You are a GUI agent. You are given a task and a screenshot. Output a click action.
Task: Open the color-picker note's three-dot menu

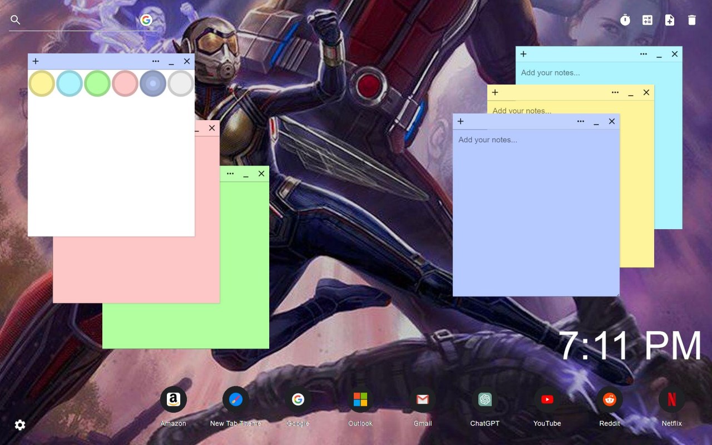156,61
